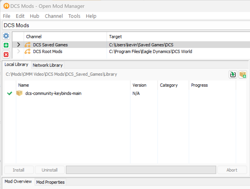
Task: Click the dcs-community-keybinds-main package icon
Action: [x=19, y=93]
